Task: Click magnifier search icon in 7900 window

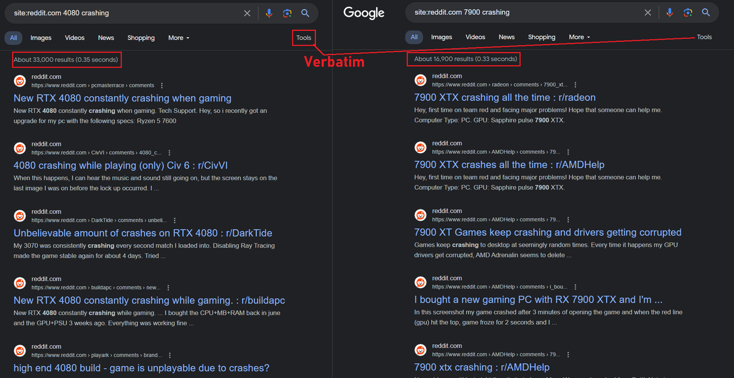Action: click(706, 13)
